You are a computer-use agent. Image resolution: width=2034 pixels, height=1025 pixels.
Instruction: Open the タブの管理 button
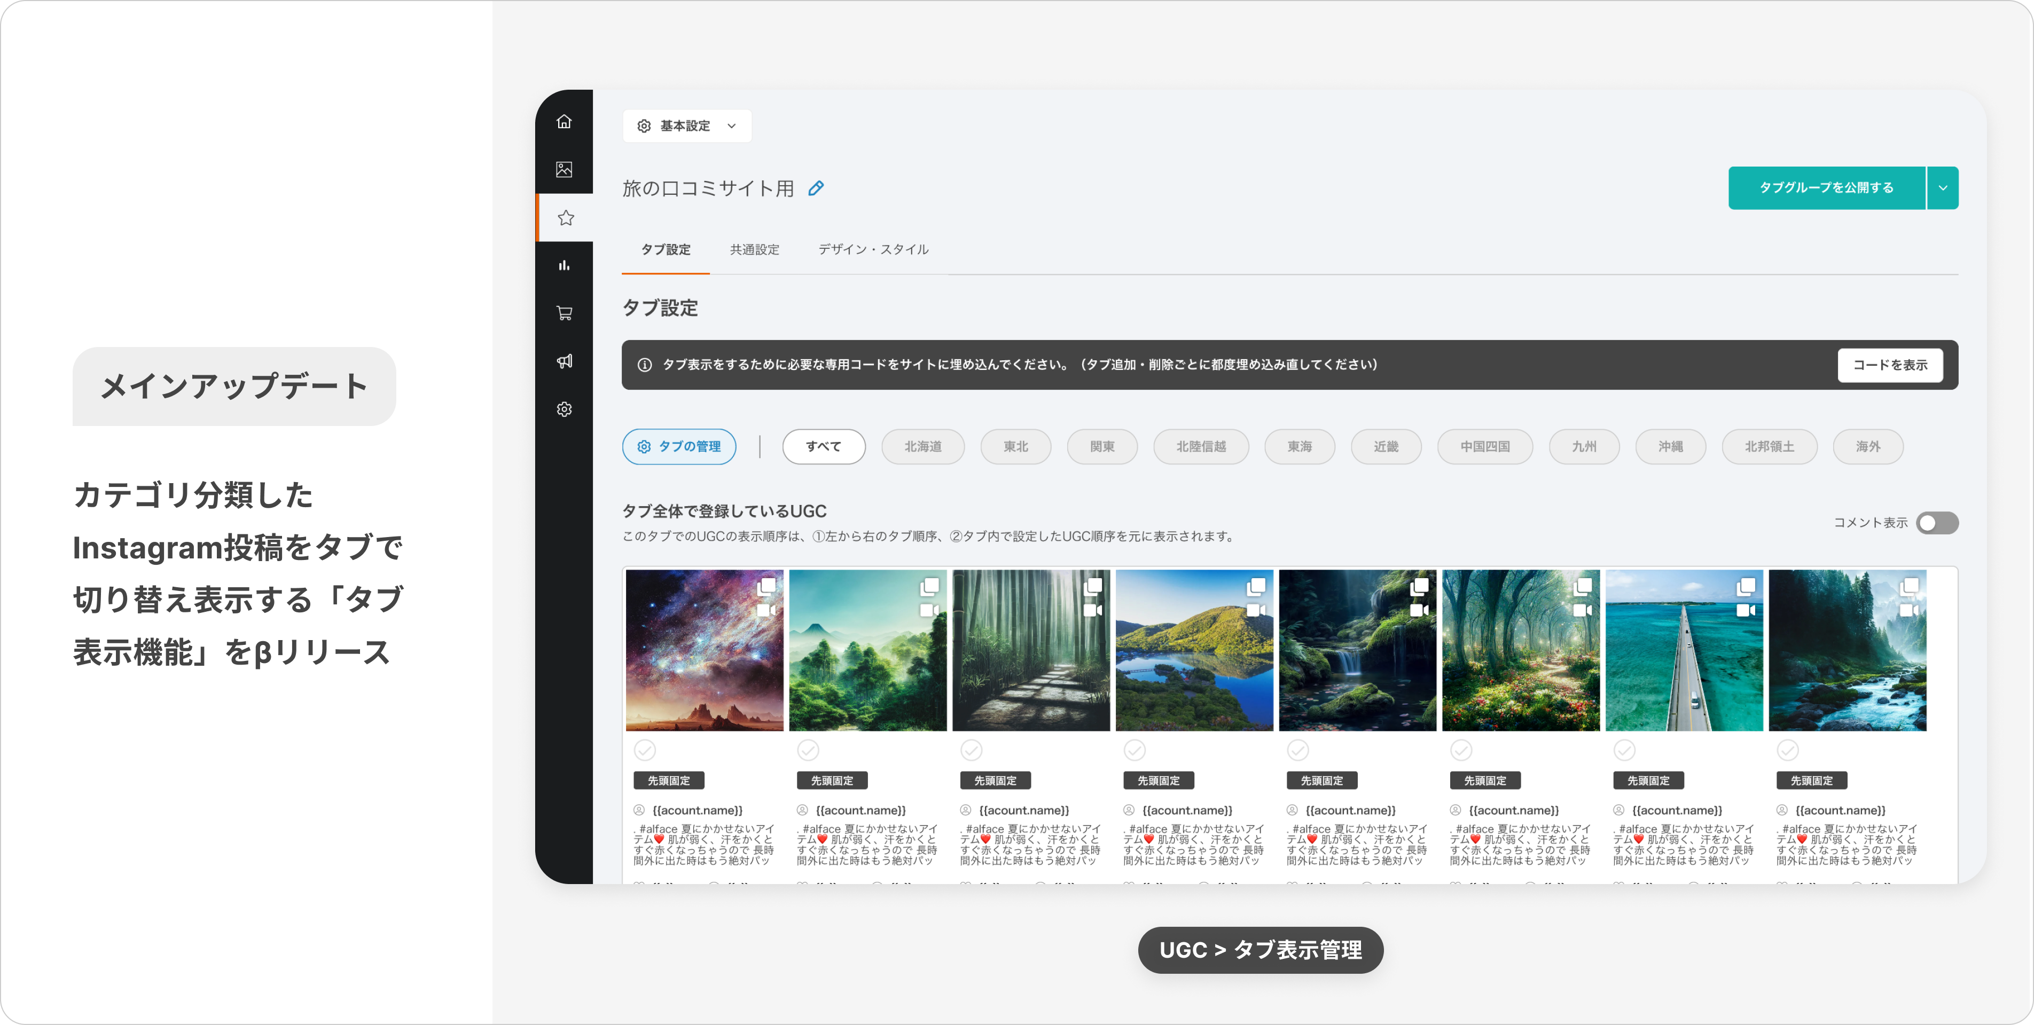click(679, 447)
